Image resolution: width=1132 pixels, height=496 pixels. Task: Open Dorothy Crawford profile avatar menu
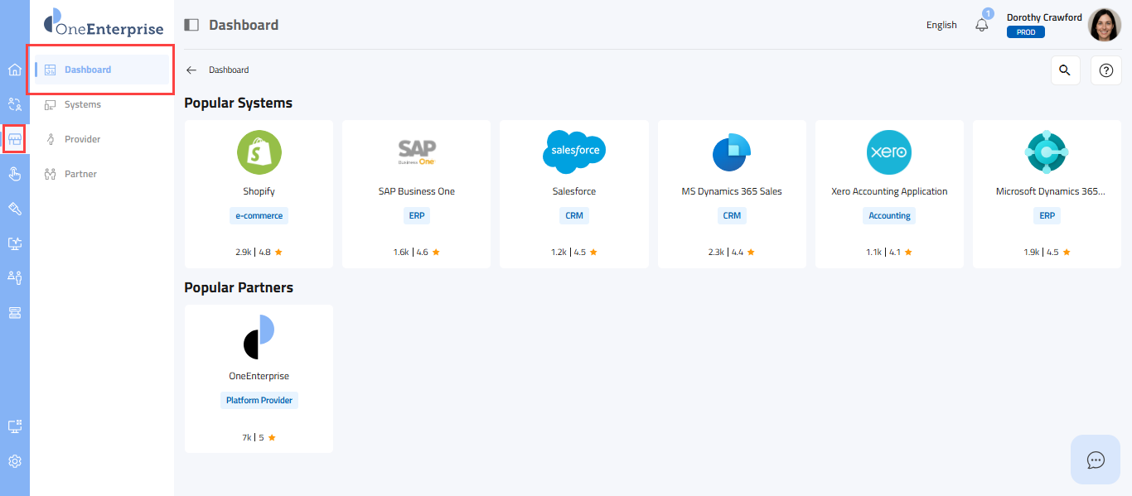click(x=1104, y=25)
